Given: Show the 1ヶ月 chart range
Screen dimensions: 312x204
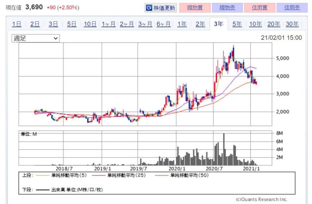Looking at the screenshot, I should pyautogui.click(x=109, y=24).
